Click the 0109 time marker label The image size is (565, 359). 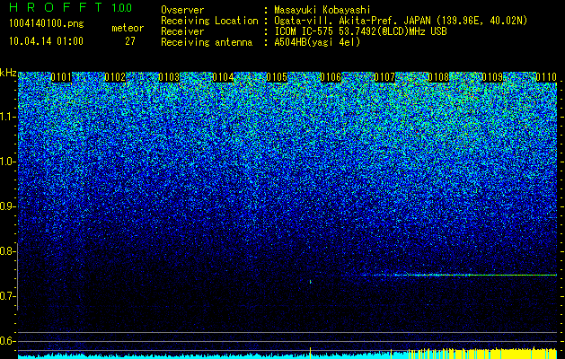[492, 77]
